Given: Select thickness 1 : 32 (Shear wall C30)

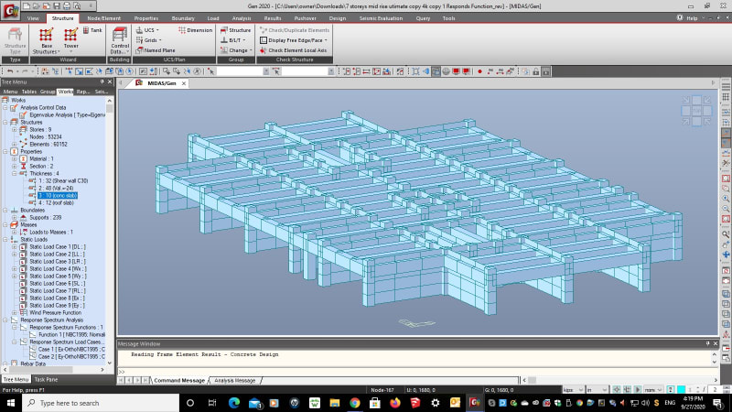Looking at the screenshot, I should (x=63, y=180).
